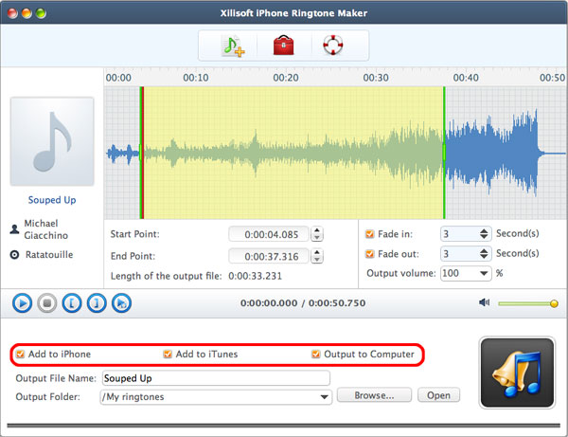Screen dimensions: 568x437
Task: Decrease the End Point stepper value
Action: click(317, 260)
